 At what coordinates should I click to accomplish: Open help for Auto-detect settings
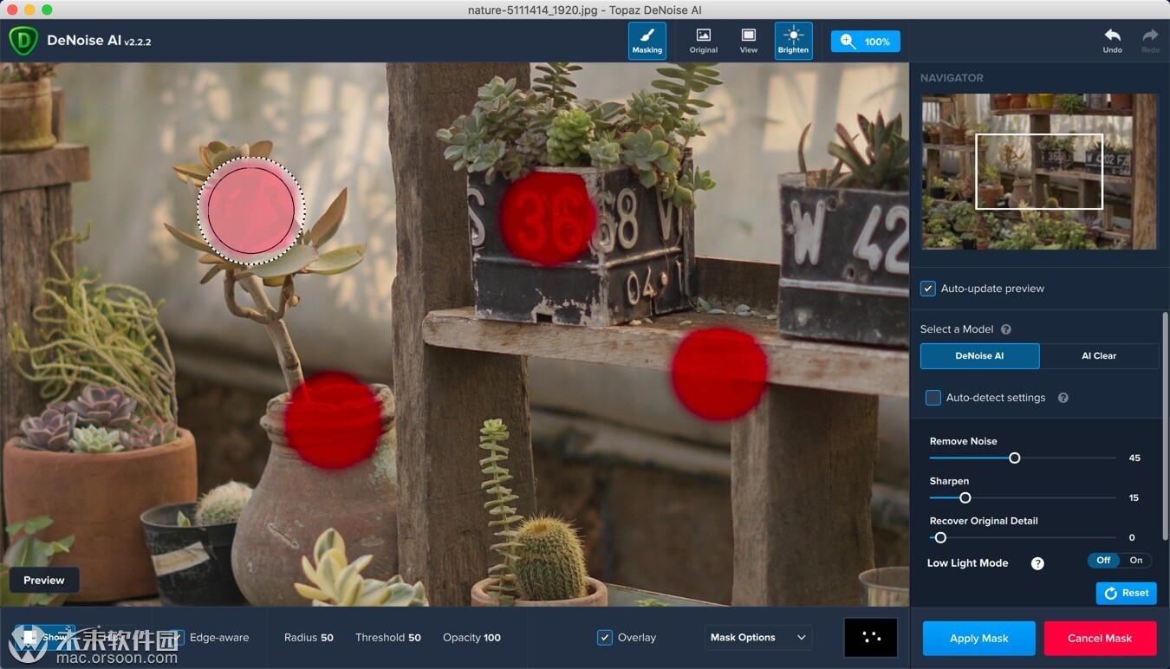pyautogui.click(x=1063, y=398)
